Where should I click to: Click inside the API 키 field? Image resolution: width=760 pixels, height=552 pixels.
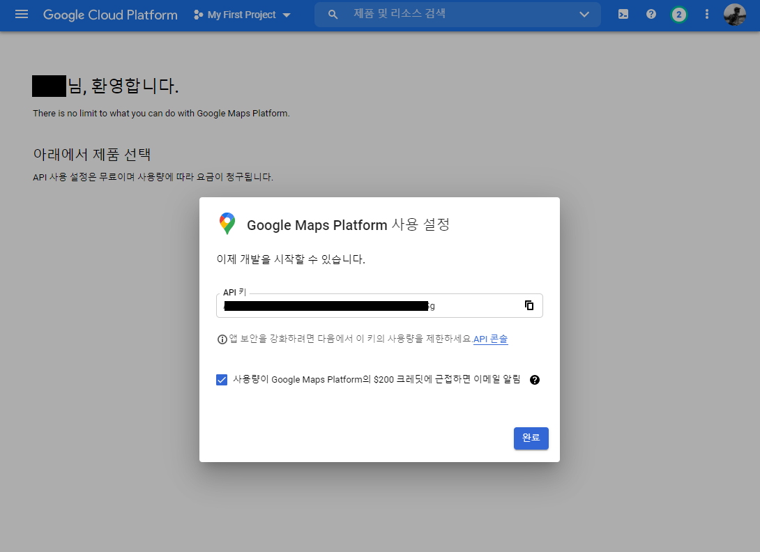(x=379, y=306)
